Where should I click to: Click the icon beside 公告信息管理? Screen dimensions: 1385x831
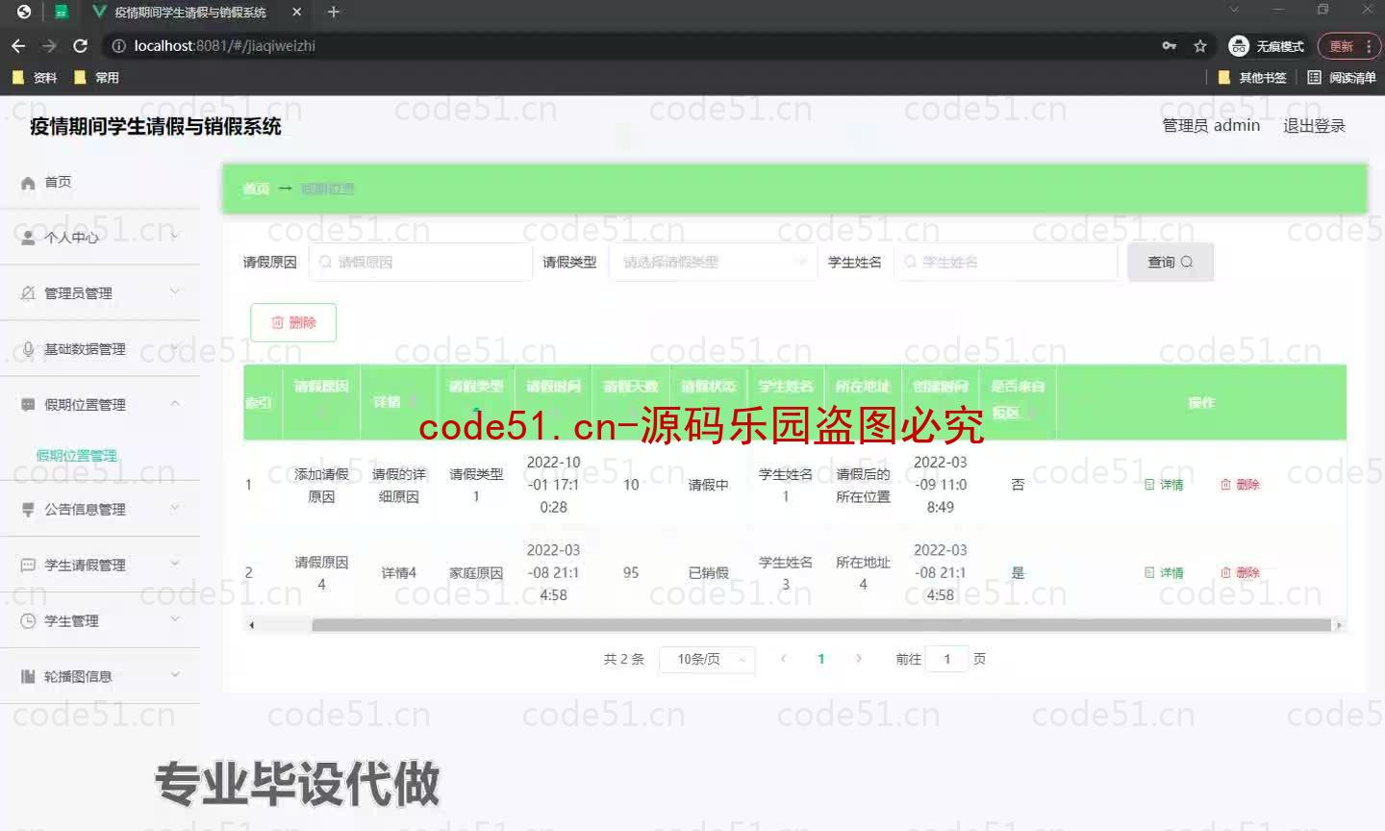tap(28, 510)
